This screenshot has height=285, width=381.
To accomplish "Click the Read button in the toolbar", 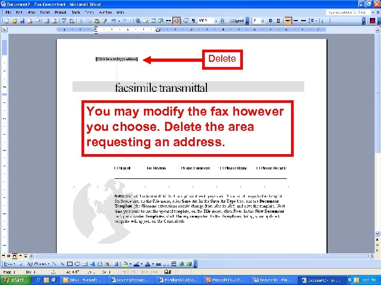I will (237, 21).
